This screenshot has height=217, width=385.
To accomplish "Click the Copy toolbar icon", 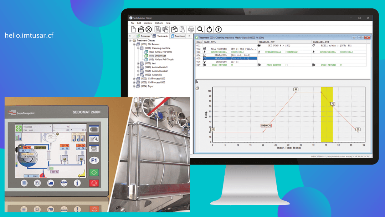I will tap(174, 30).
